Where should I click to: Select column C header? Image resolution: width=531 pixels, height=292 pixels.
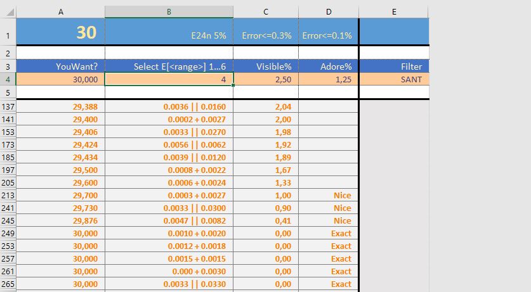266,12
